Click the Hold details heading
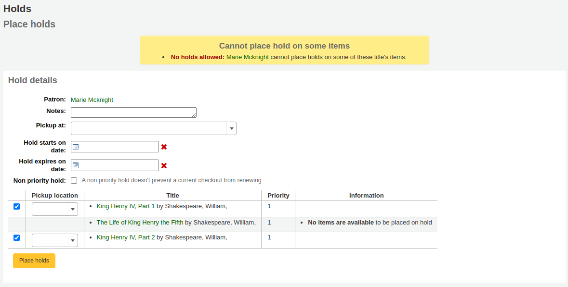The image size is (568, 287). coord(33,80)
